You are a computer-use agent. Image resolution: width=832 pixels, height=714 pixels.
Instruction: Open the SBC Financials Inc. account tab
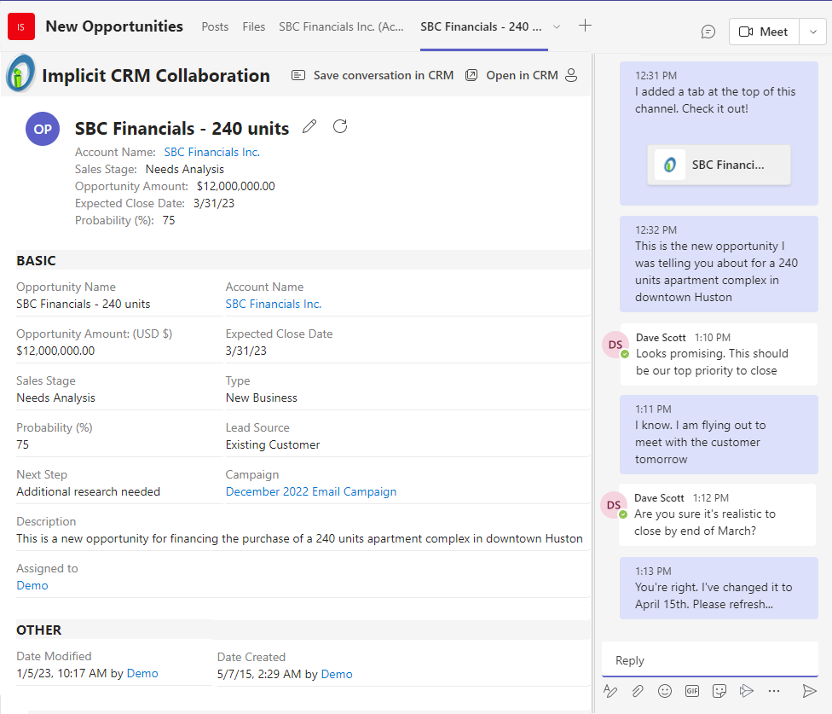tap(341, 26)
